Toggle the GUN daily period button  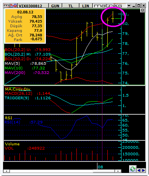55,6
